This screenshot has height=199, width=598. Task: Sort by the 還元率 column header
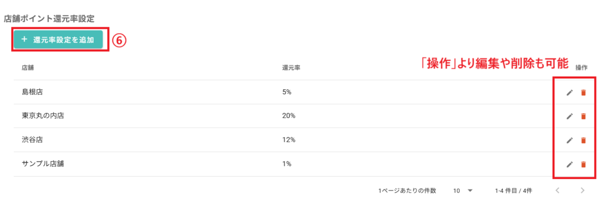pyautogui.click(x=291, y=67)
